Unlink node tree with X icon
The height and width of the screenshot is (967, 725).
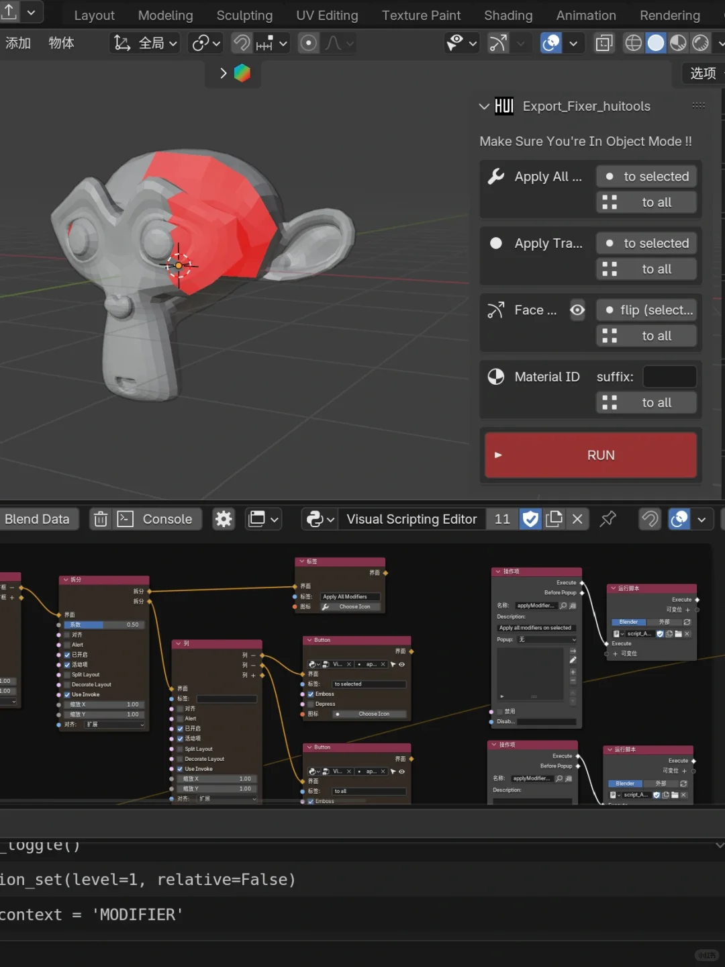pos(577,519)
